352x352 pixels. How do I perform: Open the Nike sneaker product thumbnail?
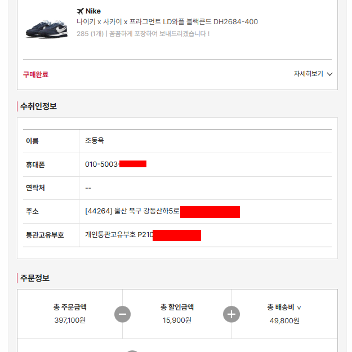[x=47, y=29]
